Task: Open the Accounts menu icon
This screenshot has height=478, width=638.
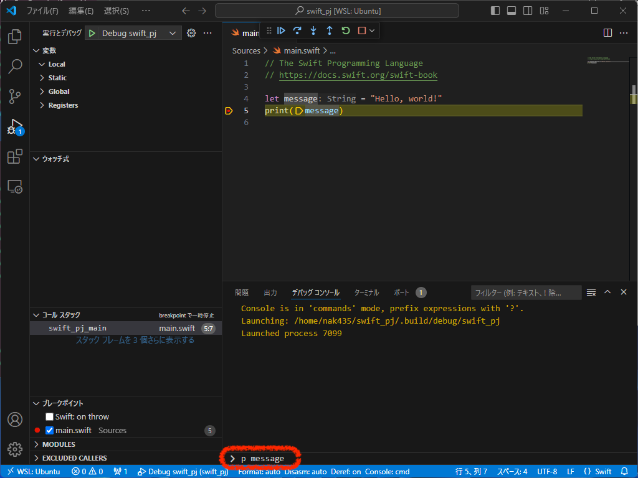Action: tap(15, 419)
